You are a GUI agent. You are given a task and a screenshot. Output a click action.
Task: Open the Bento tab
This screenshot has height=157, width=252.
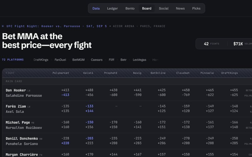(x=130, y=8)
